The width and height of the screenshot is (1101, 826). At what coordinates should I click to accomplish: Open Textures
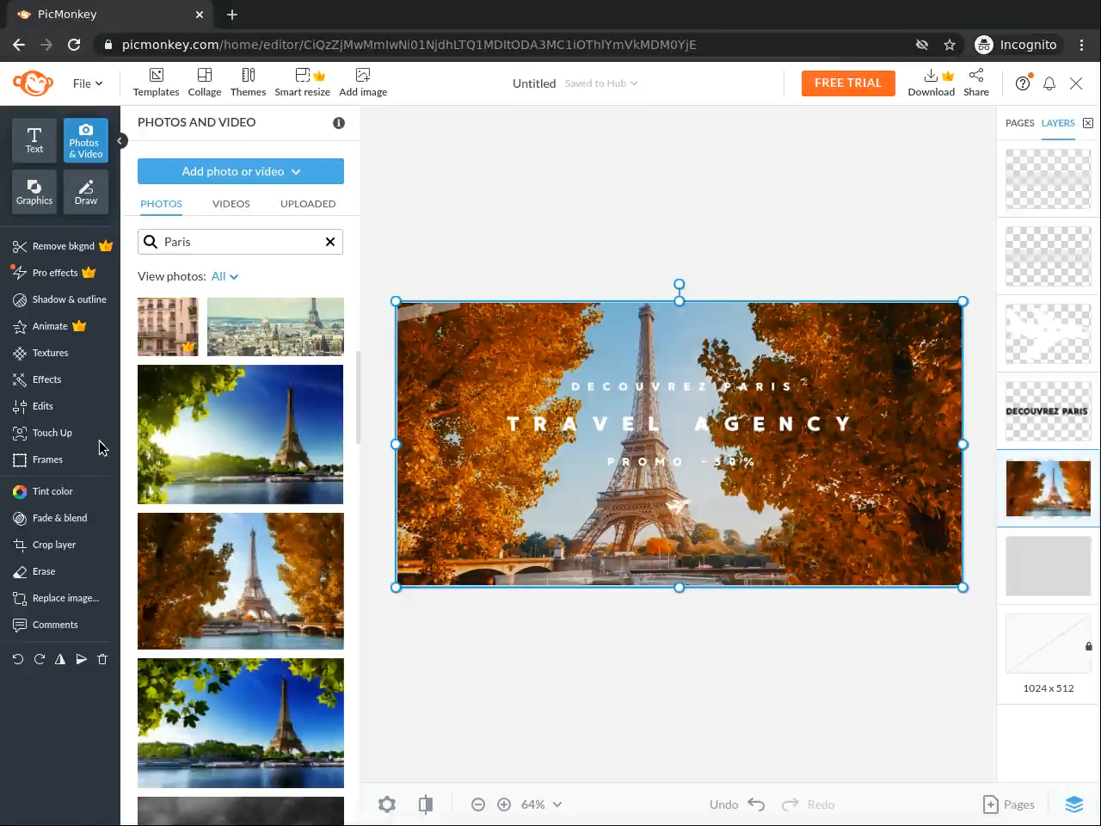tap(40, 353)
